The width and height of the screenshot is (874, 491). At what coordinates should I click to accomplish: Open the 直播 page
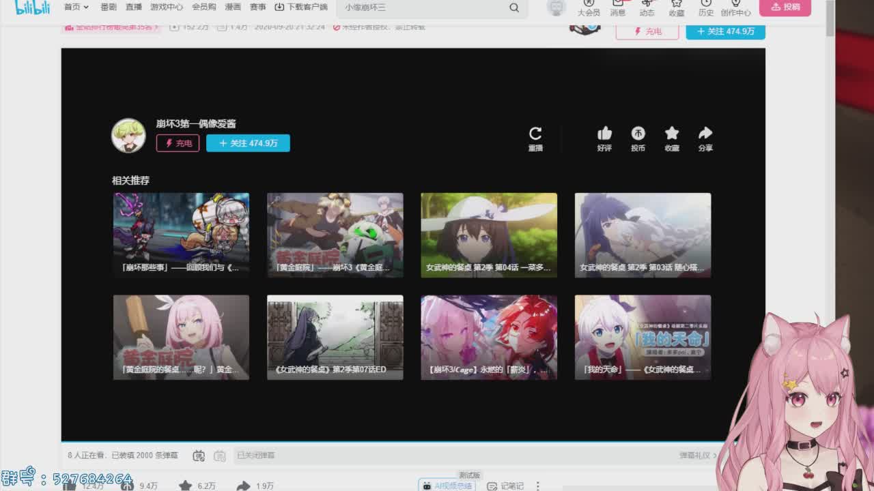coord(134,7)
